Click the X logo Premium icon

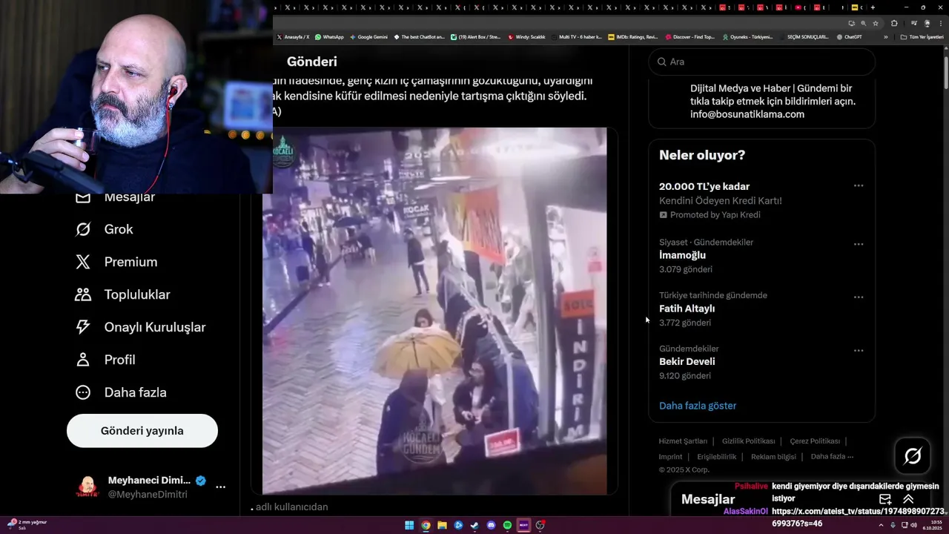(83, 262)
